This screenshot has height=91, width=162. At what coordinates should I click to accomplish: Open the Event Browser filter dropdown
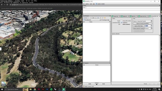(100, 20)
